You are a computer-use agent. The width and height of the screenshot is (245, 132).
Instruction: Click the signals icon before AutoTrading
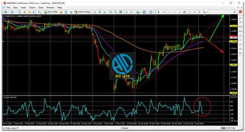[71, 12]
